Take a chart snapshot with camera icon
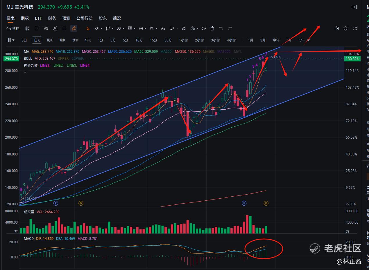This screenshot has height=270, width=369. coord(337,28)
